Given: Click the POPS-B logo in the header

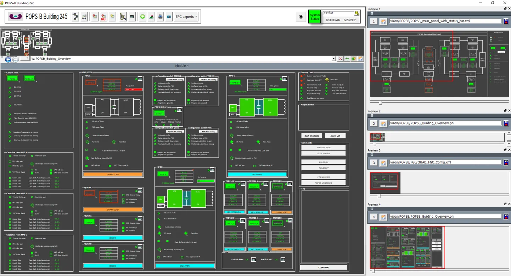Looking at the screenshot, I should pyautogui.click(x=16, y=17).
